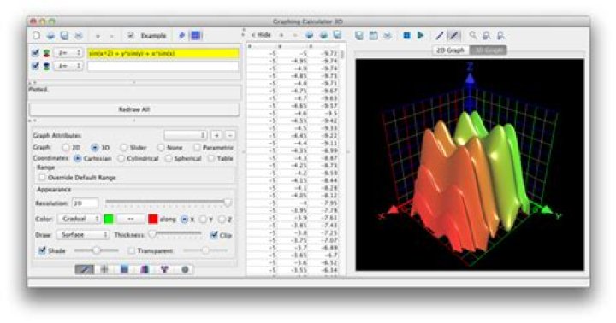616x323 pixels.
Task: Select the round gray icon in bottom toolbar
Action: click(185, 269)
